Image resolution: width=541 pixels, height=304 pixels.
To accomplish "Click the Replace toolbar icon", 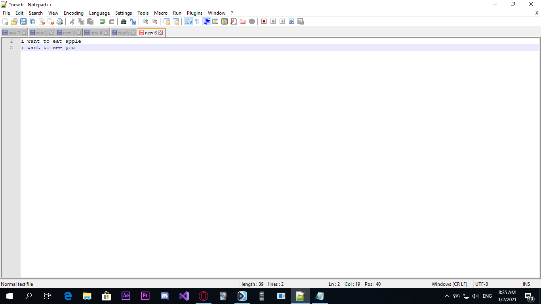I will coord(133,21).
